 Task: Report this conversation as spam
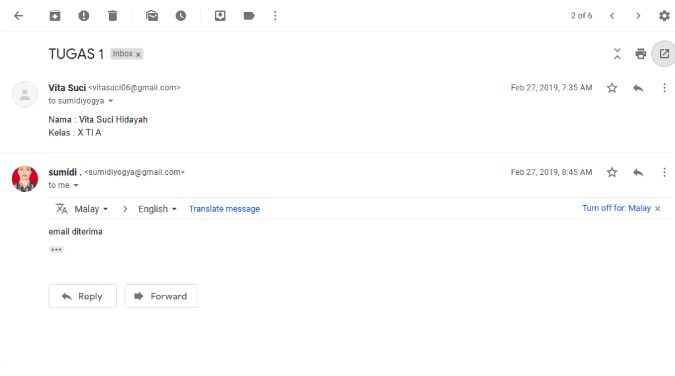point(84,16)
